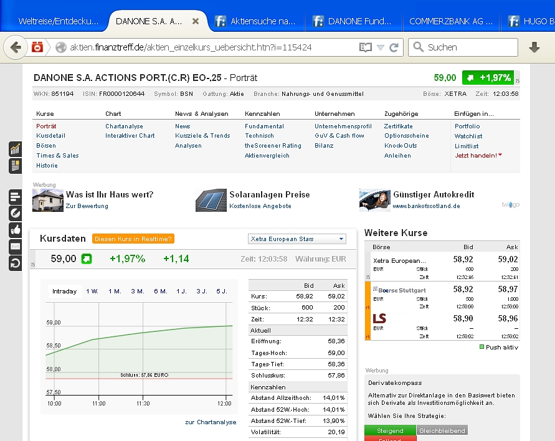Click the green Steigend strategy button

click(x=390, y=430)
